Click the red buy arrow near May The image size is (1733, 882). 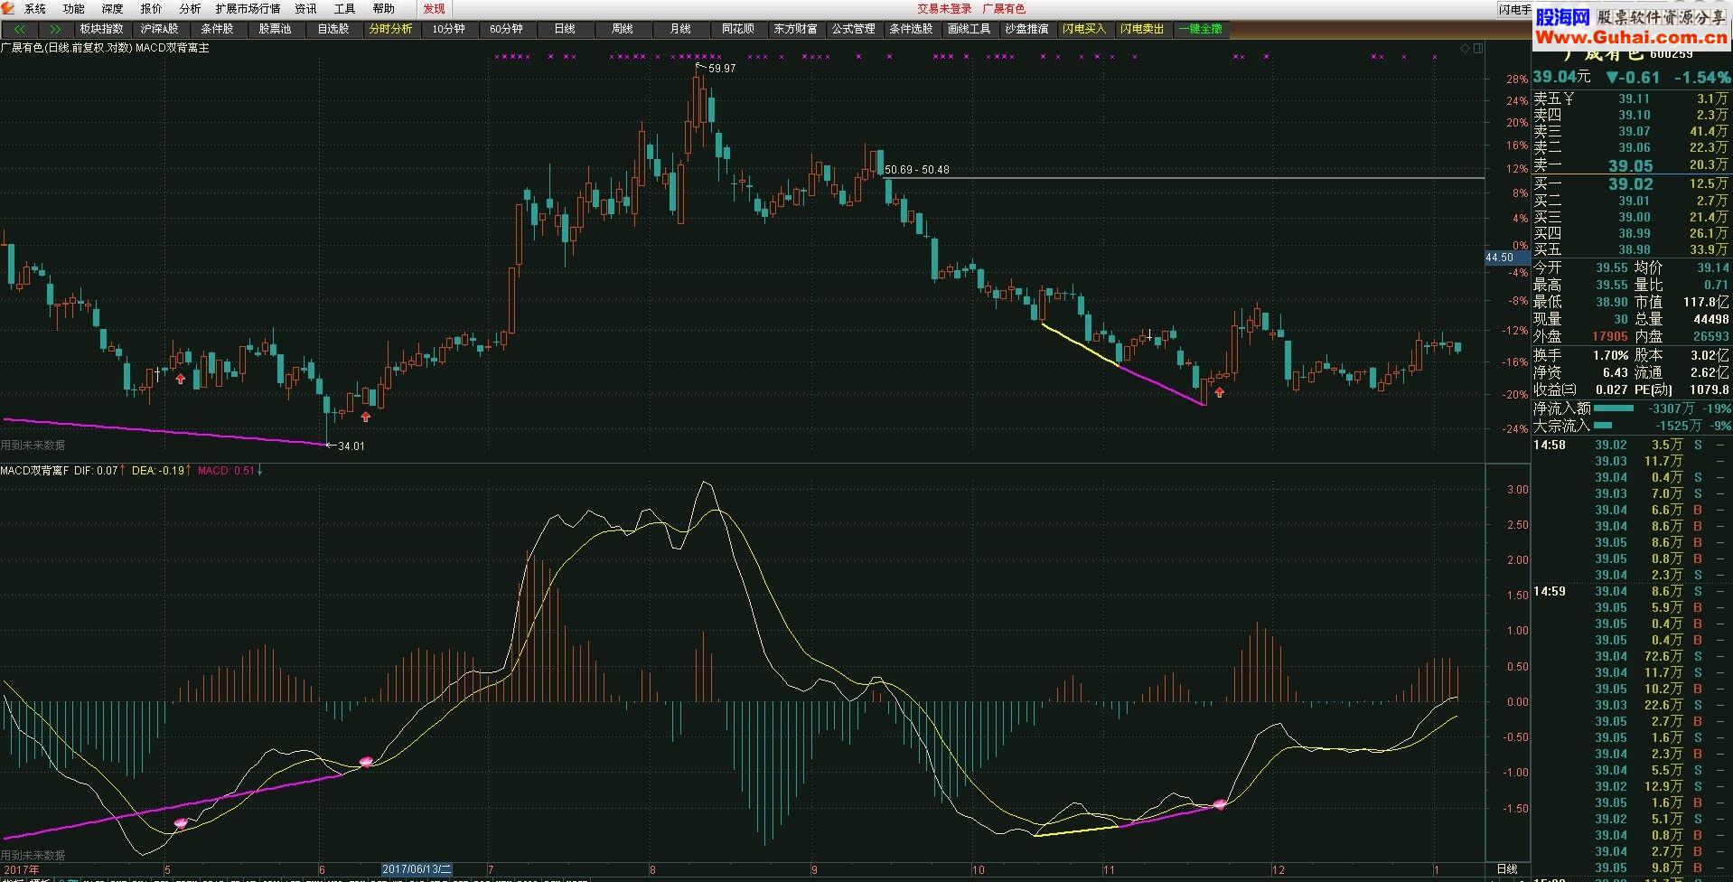point(181,379)
